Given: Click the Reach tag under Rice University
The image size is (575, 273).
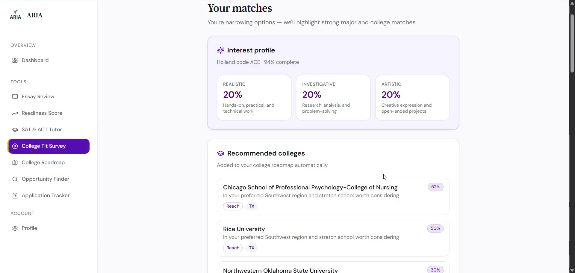Looking at the screenshot, I should coord(233,248).
